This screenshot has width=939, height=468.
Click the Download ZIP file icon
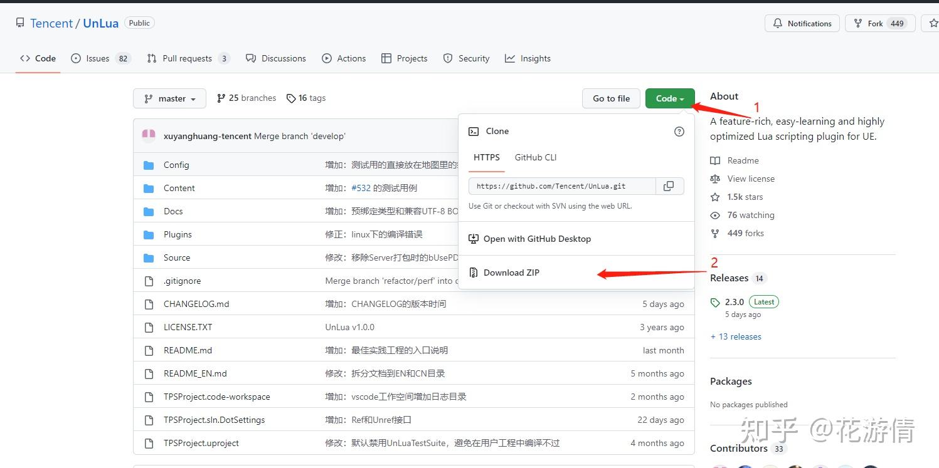pos(474,273)
